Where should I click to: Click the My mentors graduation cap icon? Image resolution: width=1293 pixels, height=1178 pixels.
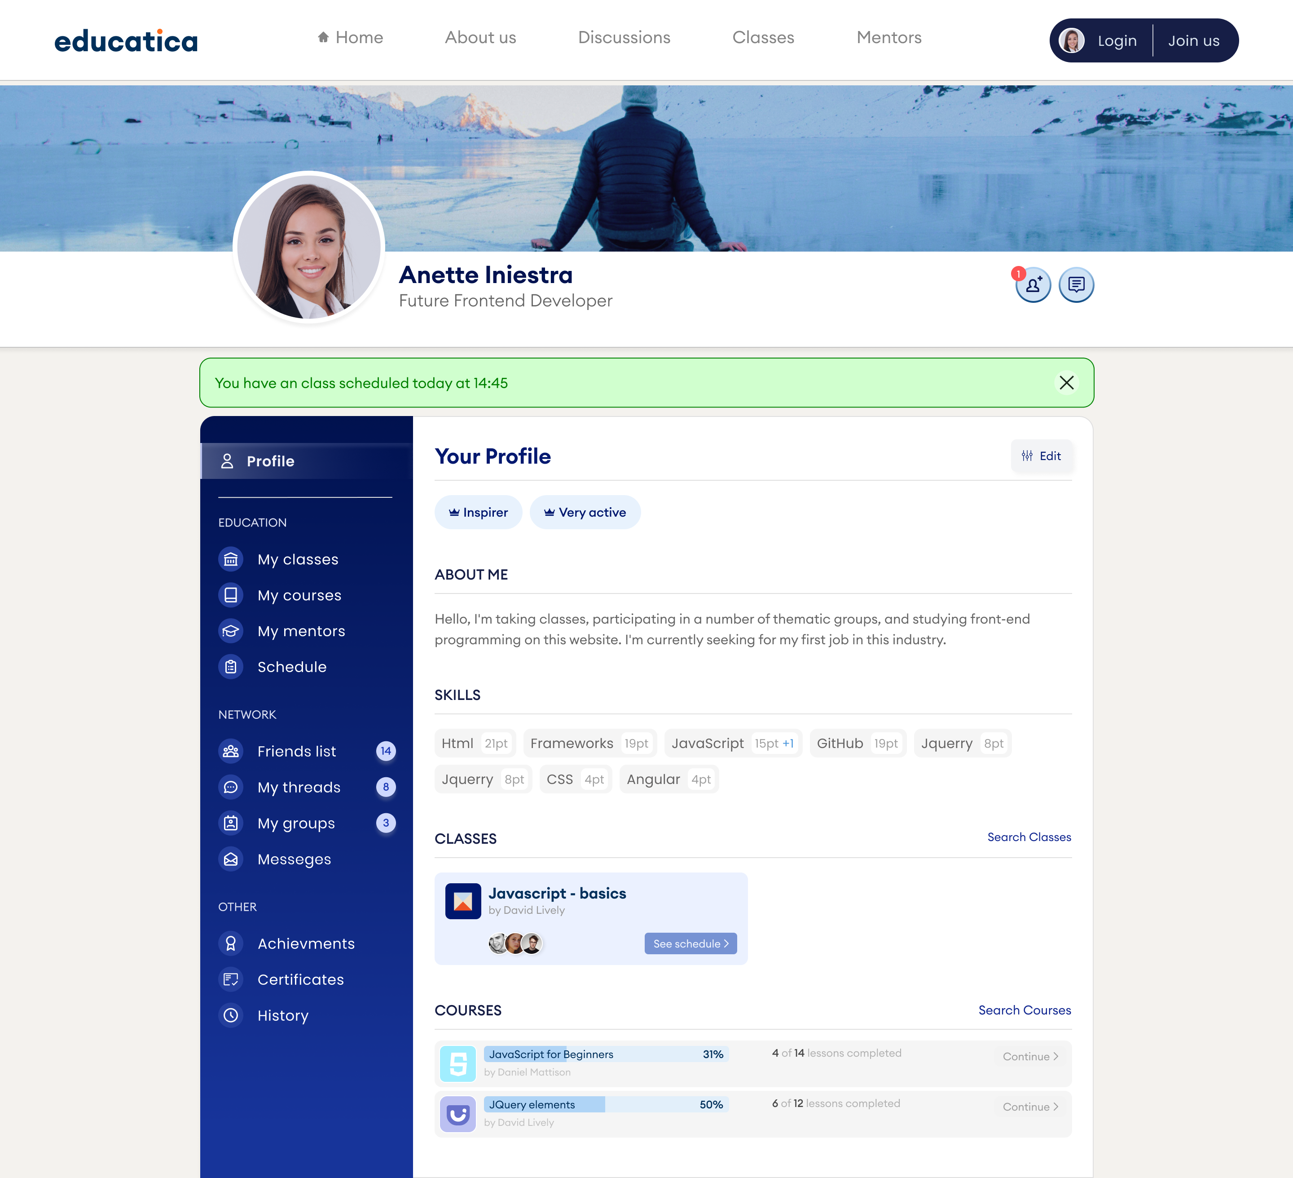(x=231, y=631)
